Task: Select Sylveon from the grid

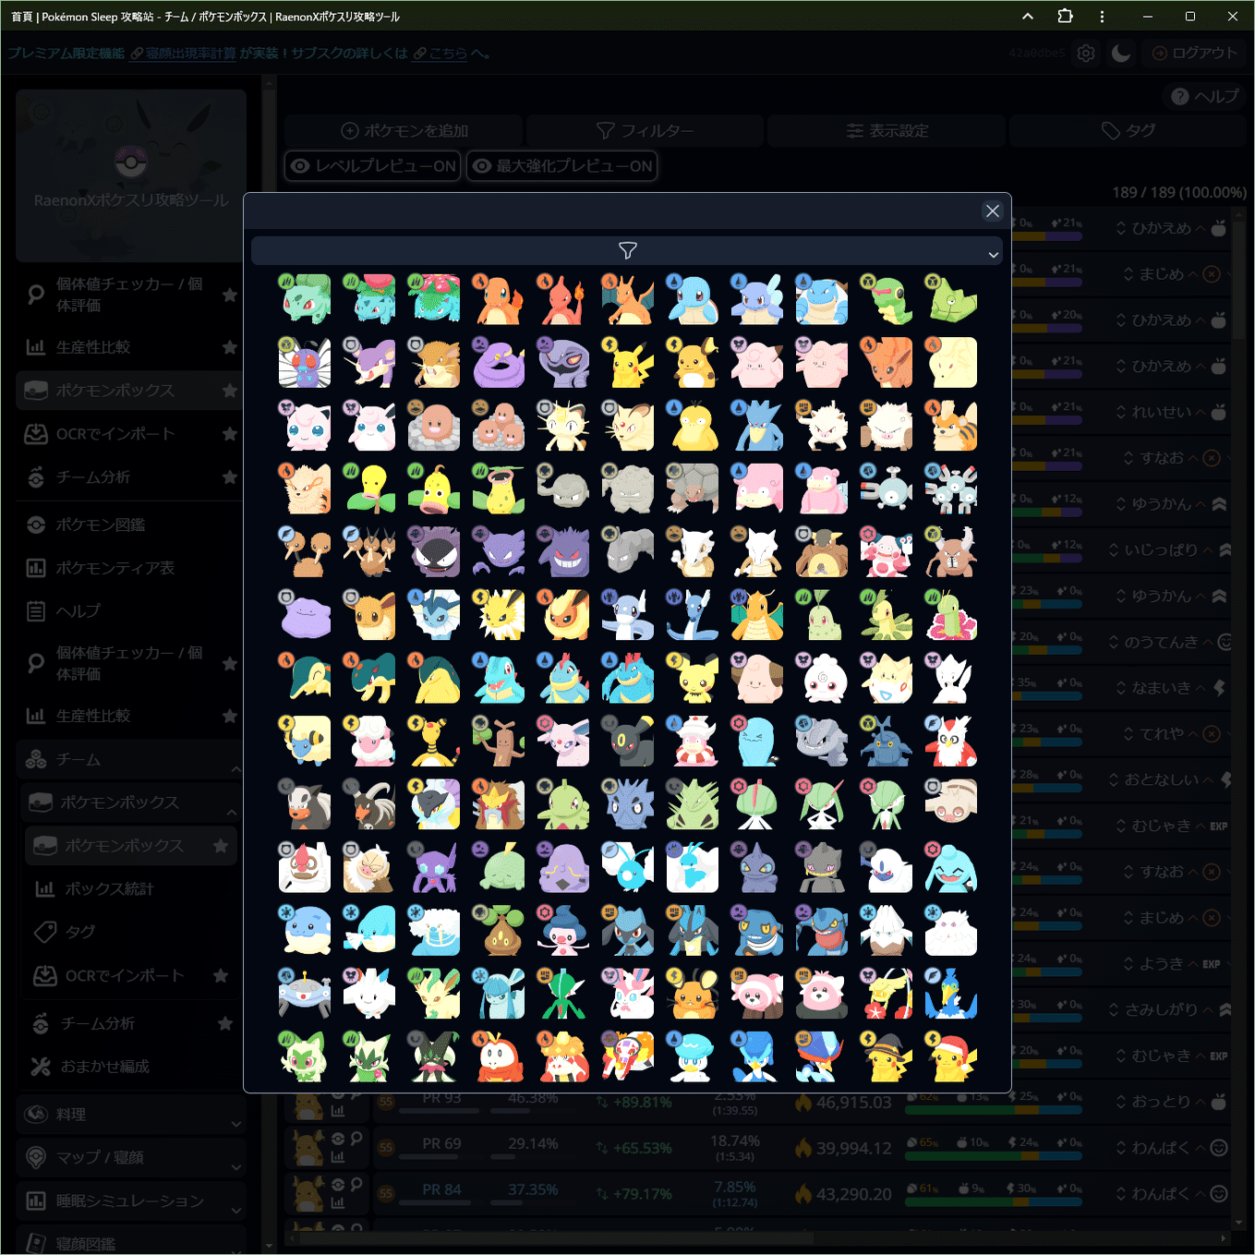Action: [628, 995]
